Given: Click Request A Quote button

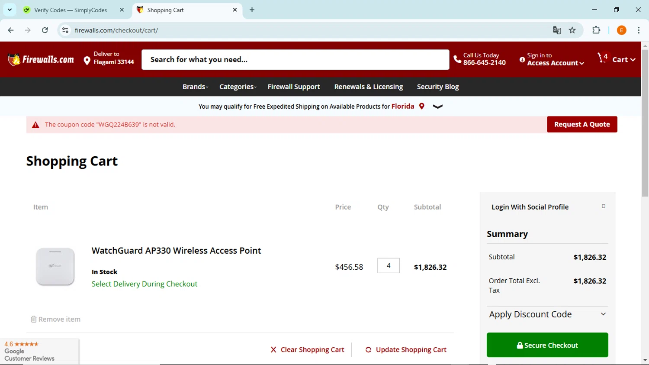Looking at the screenshot, I should (x=582, y=124).
